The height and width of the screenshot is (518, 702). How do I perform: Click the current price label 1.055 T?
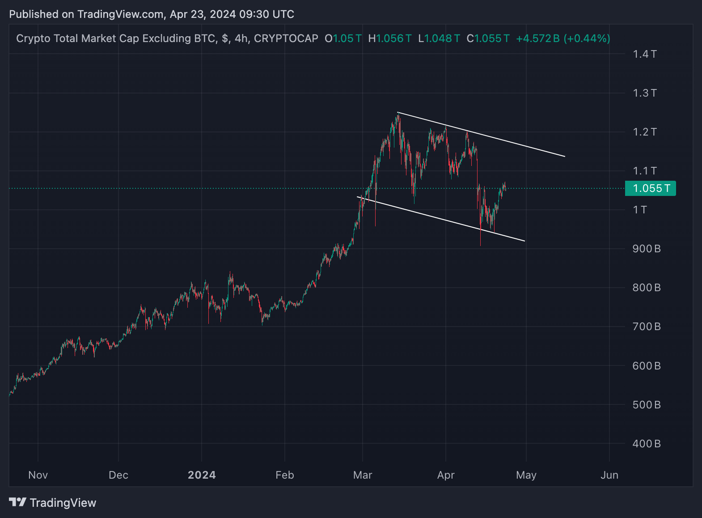651,188
